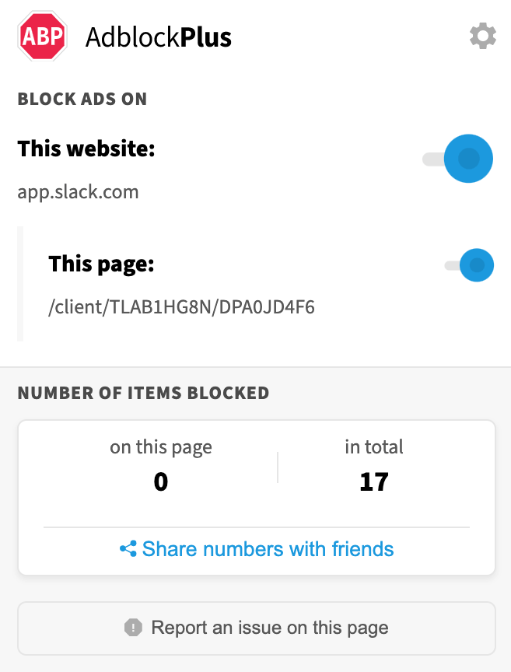
Task: Click the AdblockPlus title text
Action: point(159,36)
